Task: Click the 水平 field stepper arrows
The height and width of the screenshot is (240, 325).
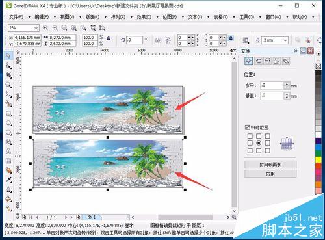Action: (287, 85)
